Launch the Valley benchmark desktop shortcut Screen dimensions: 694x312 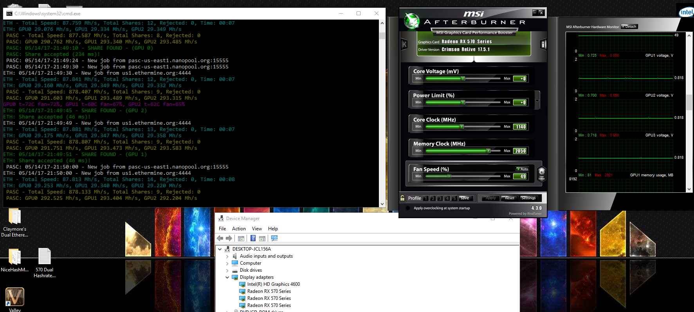point(14,297)
